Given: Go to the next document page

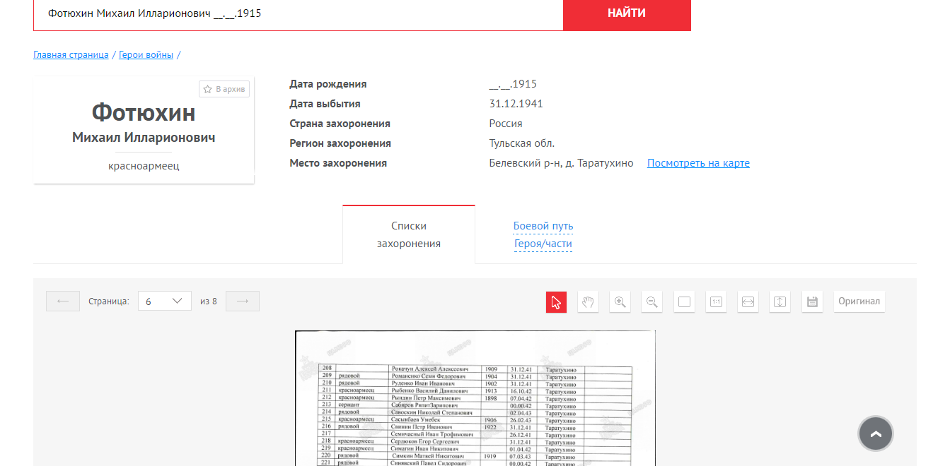Looking at the screenshot, I should pos(243,301).
